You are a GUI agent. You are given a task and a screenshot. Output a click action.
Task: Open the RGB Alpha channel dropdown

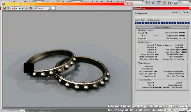42,8
